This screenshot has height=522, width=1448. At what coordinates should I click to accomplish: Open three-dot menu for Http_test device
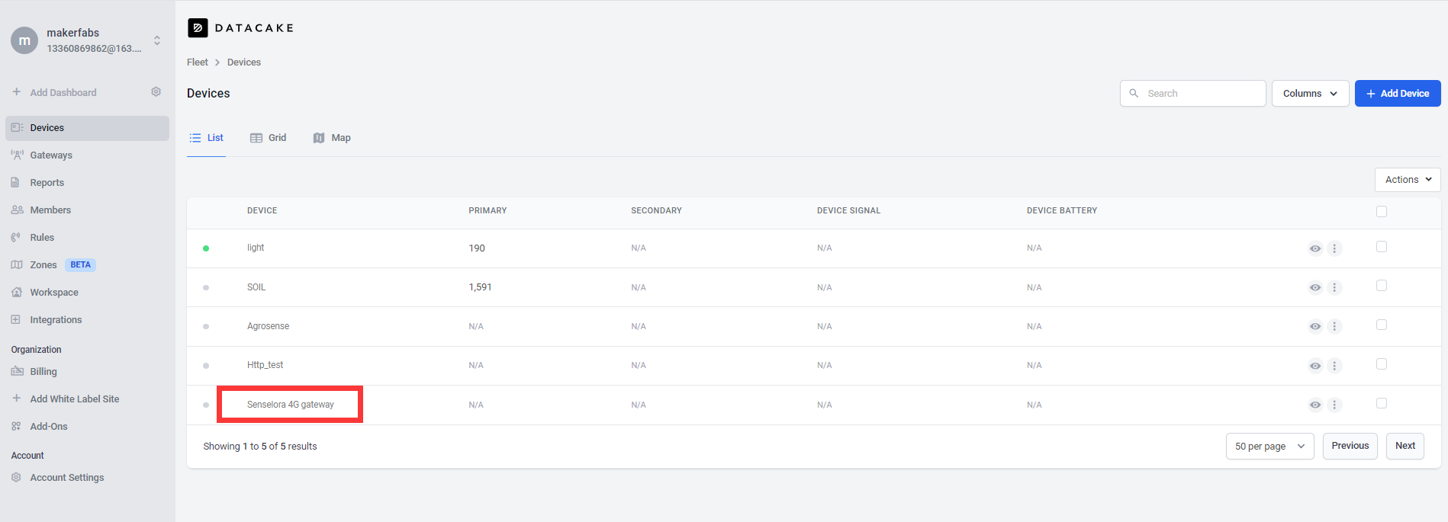[x=1334, y=366]
